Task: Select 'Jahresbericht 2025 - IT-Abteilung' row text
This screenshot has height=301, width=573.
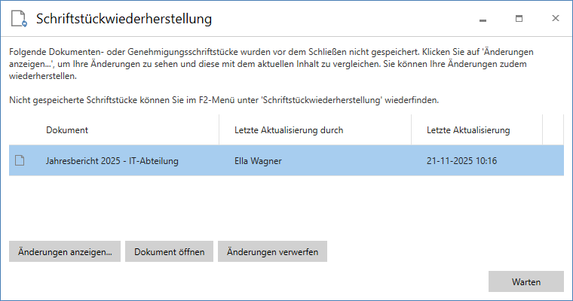Action: tap(112, 161)
